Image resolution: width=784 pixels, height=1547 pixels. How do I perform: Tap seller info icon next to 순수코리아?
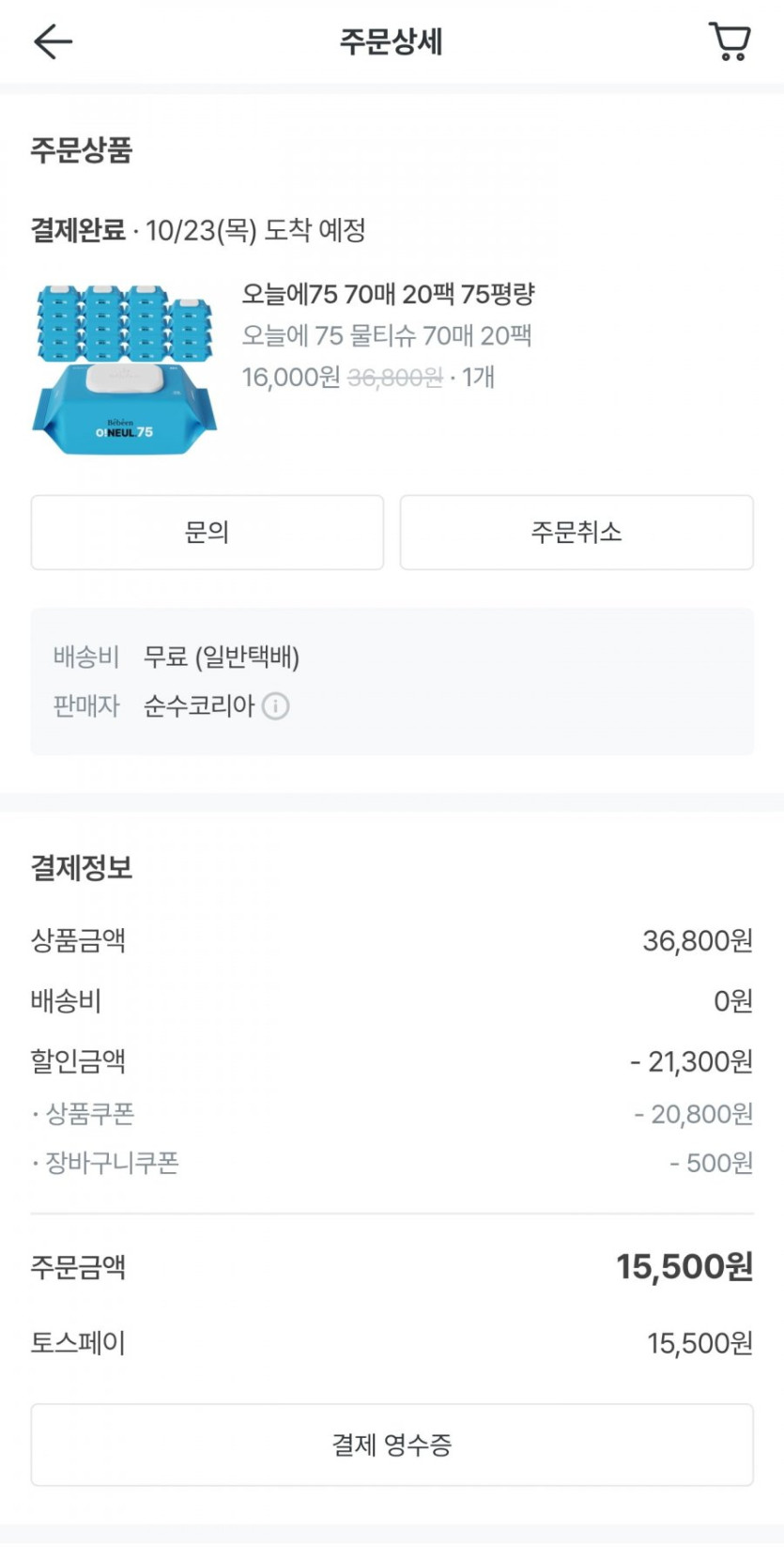(x=275, y=706)
